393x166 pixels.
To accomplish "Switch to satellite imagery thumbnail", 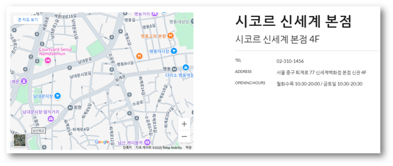I will click(x=20, y=140).
